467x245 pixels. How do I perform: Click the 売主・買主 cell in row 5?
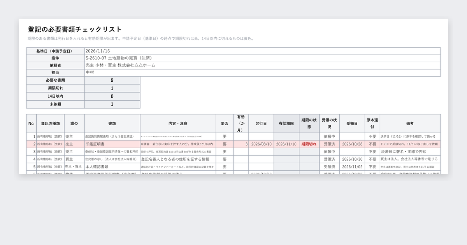pos(74,166)
